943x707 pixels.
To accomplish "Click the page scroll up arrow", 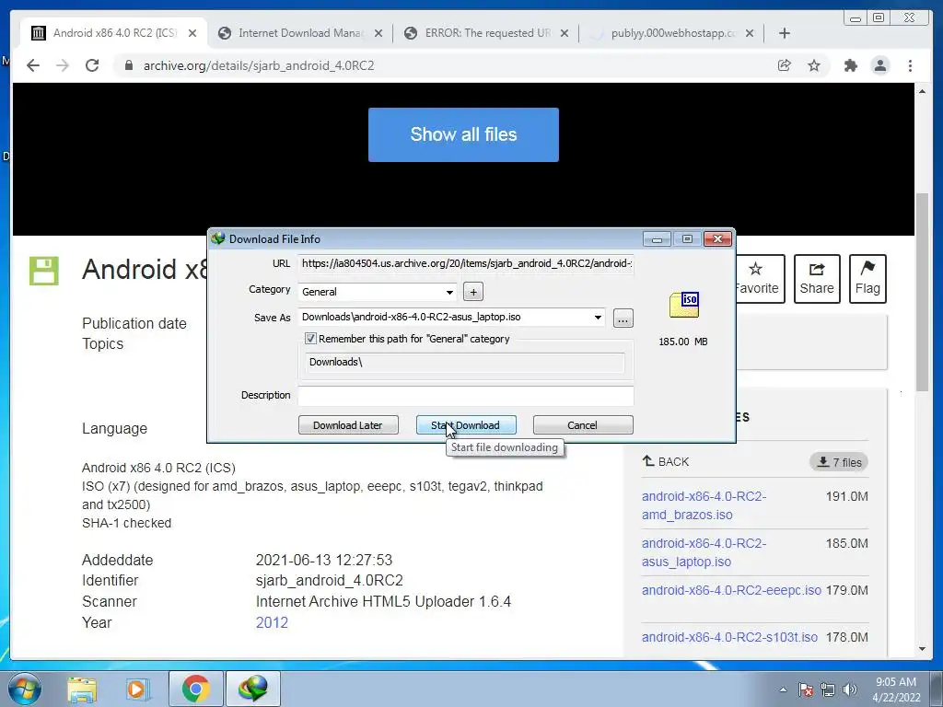I will tap(922, 91).
